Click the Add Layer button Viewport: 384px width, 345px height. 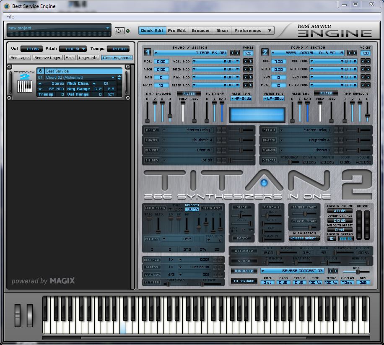pos(20,58)
